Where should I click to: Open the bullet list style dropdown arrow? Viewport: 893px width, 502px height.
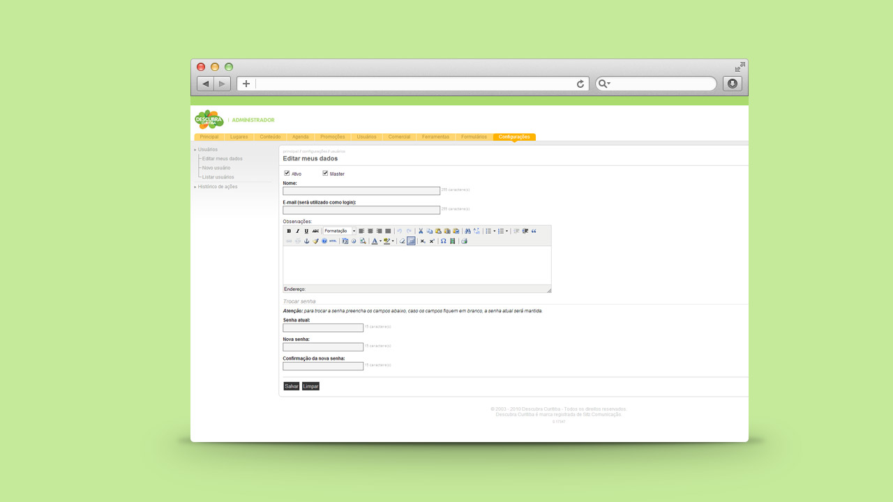(x=495, y=231)
